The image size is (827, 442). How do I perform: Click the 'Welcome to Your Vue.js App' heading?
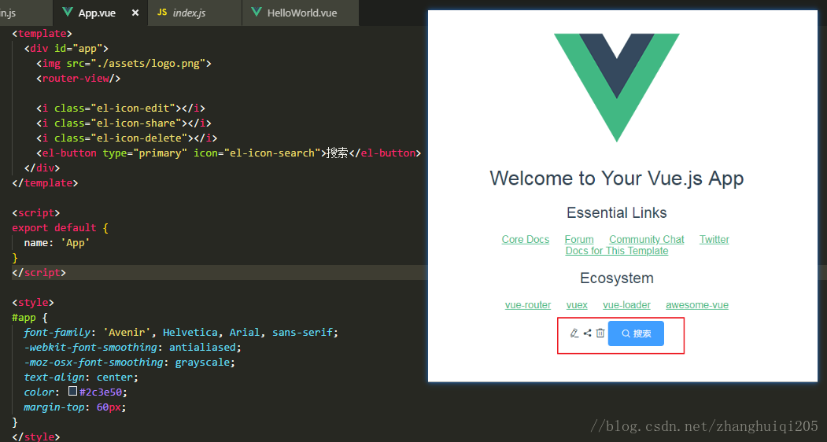tap(617, 179)
